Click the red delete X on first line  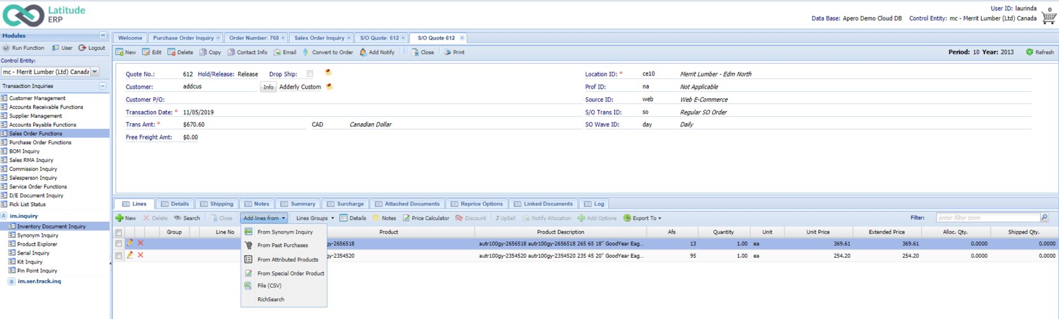(x=140, y=243)
